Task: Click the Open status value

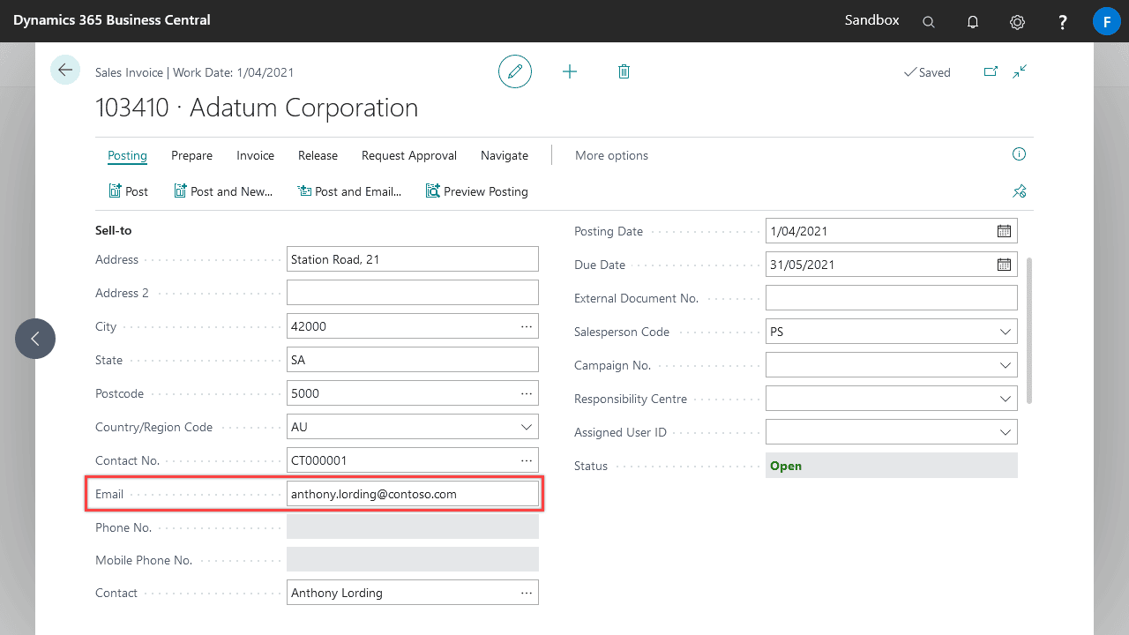Action: [x=786, y=466]
